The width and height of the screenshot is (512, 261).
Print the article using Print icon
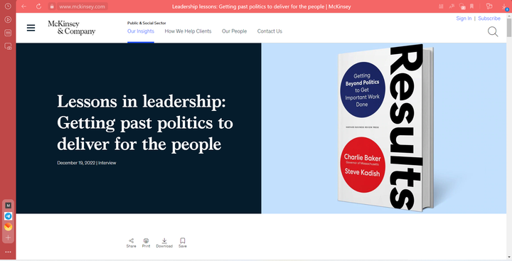[146, 243]
